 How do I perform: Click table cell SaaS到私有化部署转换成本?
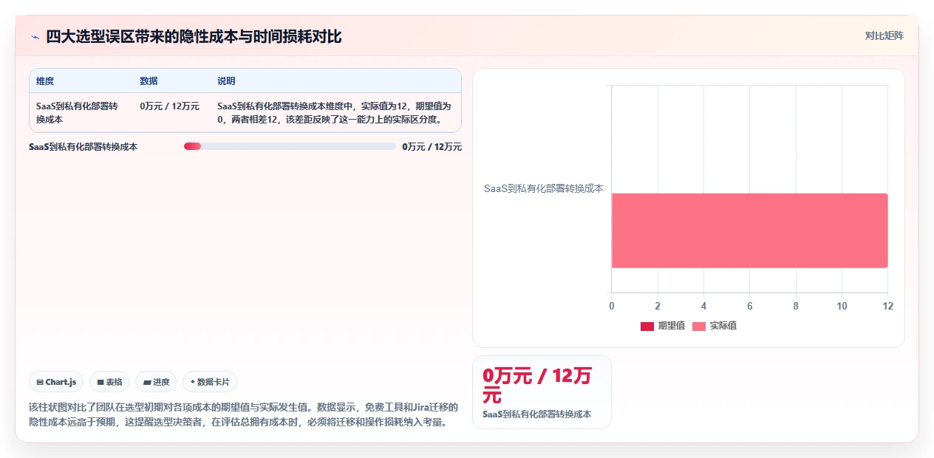(77, 112)
